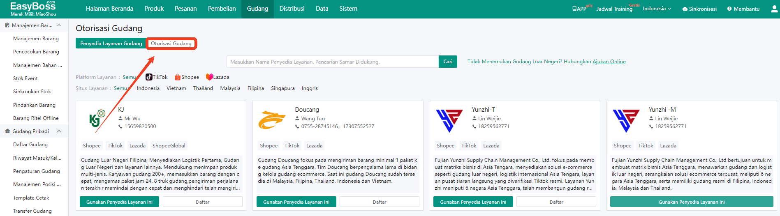Open Sinkronkan Stok in sidebar
The width and height of the screenshot is (780, 216).
coord(32,92)
